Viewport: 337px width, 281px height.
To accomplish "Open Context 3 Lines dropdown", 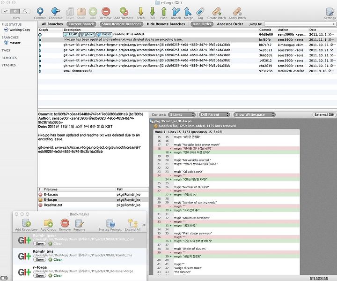I will pyautogui.click(x=182, y=114).
